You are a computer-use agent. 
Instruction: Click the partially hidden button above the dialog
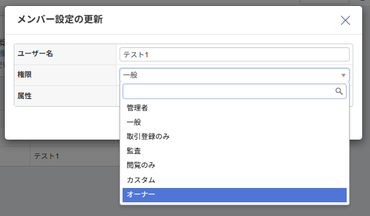[325, 2]
